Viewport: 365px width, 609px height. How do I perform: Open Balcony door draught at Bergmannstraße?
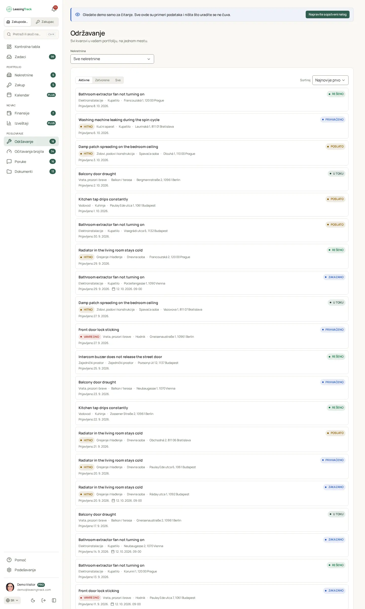(212, 179)
